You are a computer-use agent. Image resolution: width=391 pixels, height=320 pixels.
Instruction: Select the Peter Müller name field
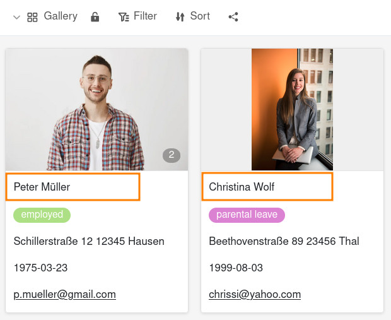click(x=73, y=187)
